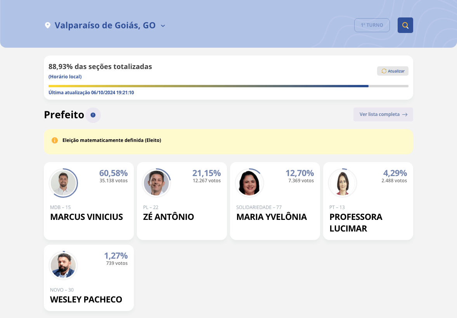Open Marcus Vinicius candidate photo
Image resolution: width=457 pixels, height=318 pixels.
pyautogui.click(x=63, y=183)
